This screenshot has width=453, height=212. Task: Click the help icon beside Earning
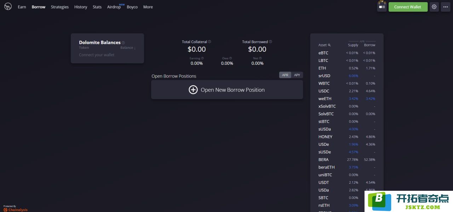[202, 58]
